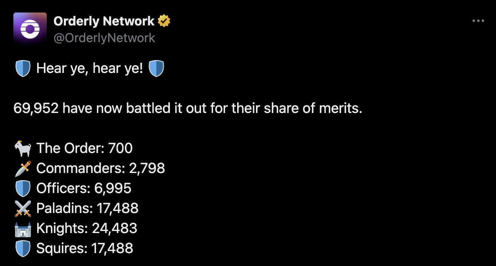Click the shield emoji after "hear ye!"
496x266 pixels.
click(157, 68)
